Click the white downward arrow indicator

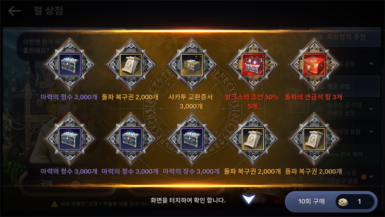248,199
